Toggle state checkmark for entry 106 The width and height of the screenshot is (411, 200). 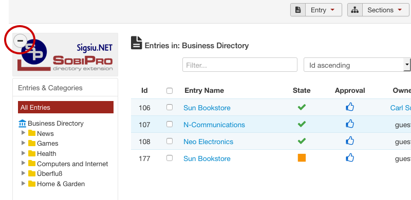tap(302, 107)
